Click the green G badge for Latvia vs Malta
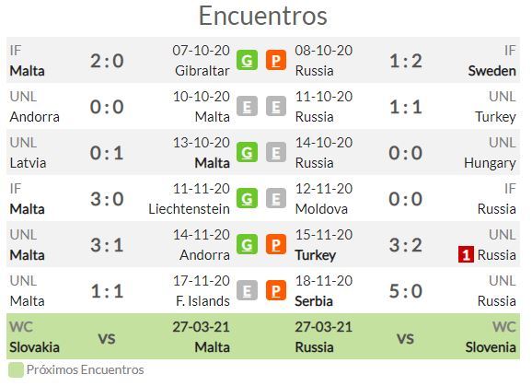Image resolution: width=532 pixels, height=386 pixels. [x=247, y=152]
